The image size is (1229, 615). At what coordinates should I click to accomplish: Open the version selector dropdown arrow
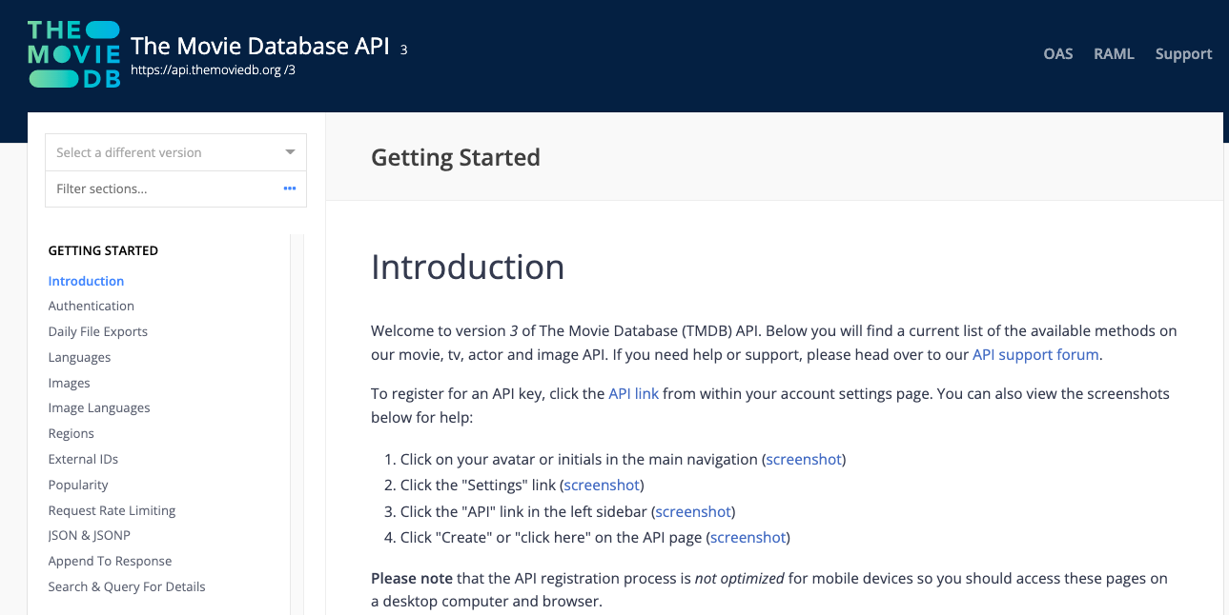coord(290,152)
